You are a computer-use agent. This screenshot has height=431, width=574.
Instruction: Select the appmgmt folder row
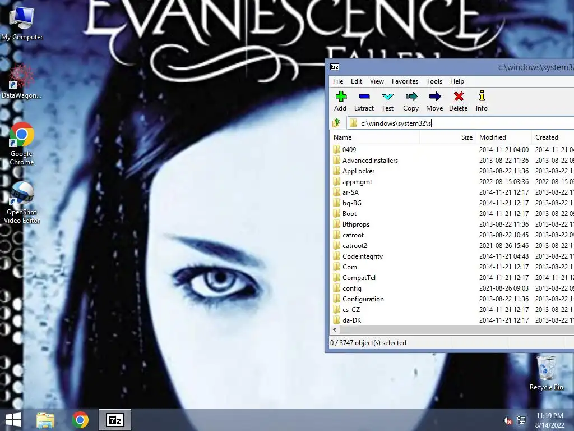coord(357,182)
